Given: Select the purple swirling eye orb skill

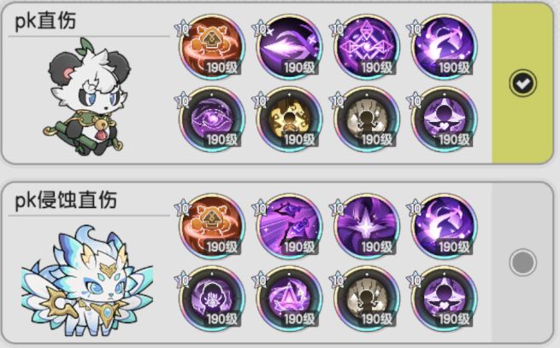Looking at the screenshot, I should point(212,119).
